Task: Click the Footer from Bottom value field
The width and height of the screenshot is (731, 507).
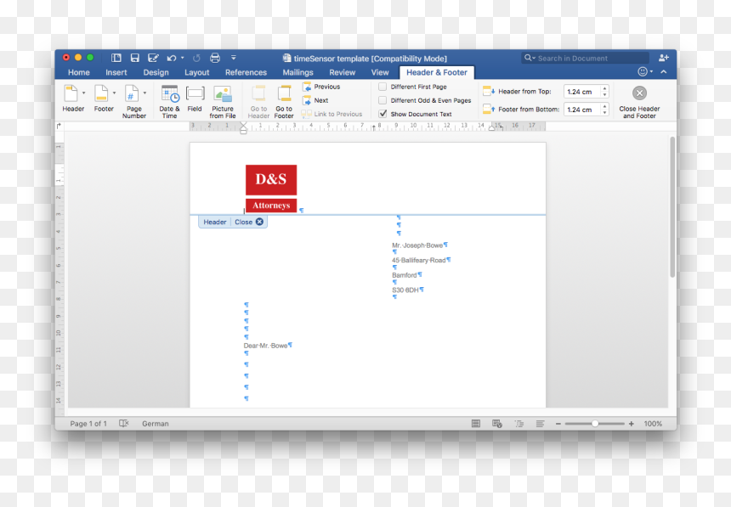Action: click(x=581, y=110)
